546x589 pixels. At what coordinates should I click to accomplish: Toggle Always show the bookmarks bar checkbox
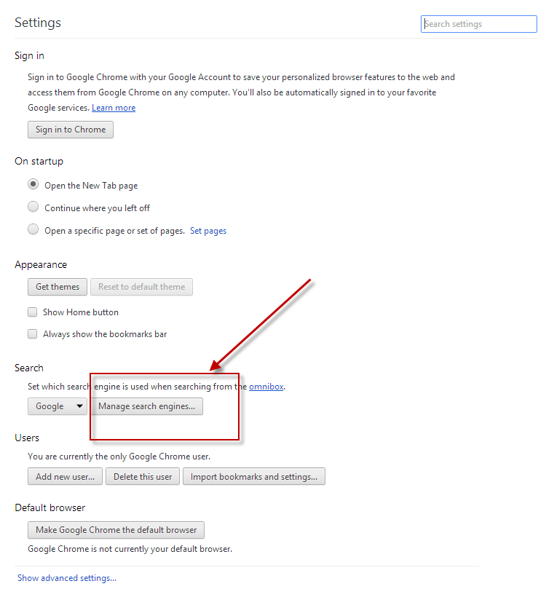point(33,334)
